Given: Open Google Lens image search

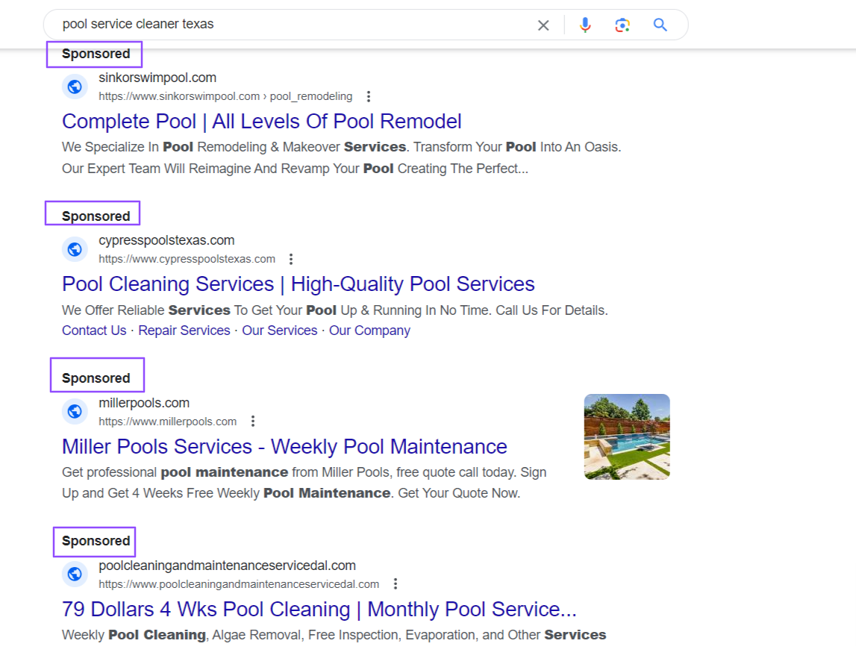Looking at the screenshot, I should (622, 24).
